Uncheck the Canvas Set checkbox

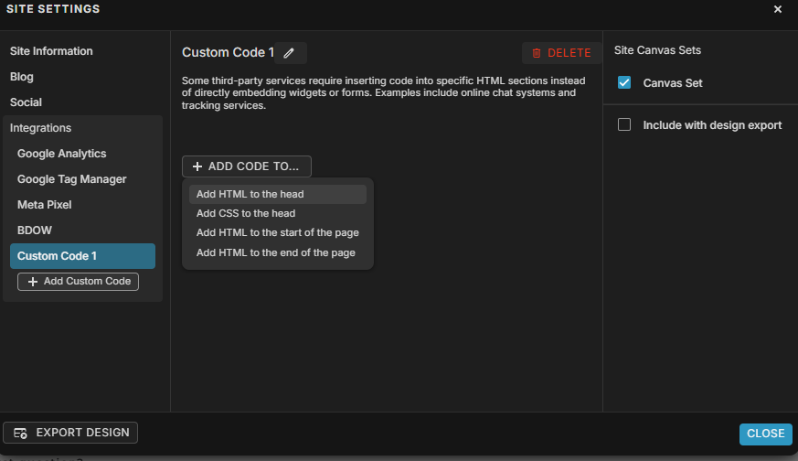pos(624,83)
